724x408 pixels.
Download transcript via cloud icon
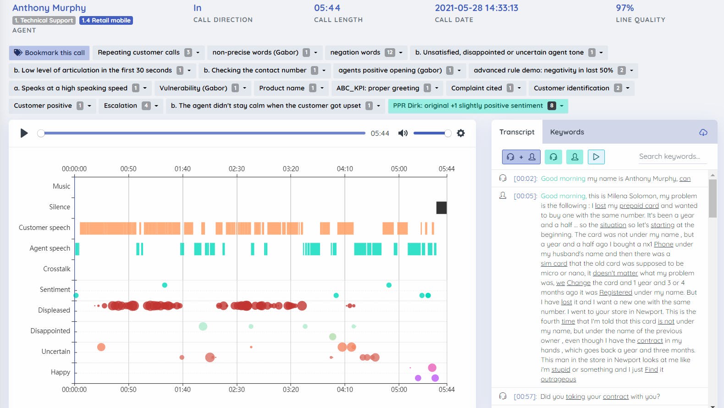click(x=703, y=132)
